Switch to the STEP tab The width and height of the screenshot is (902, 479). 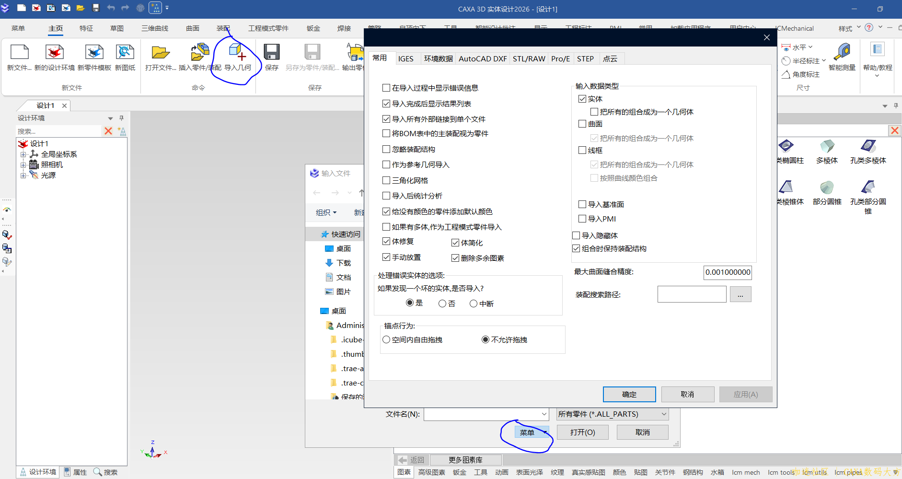coord(585,58)
